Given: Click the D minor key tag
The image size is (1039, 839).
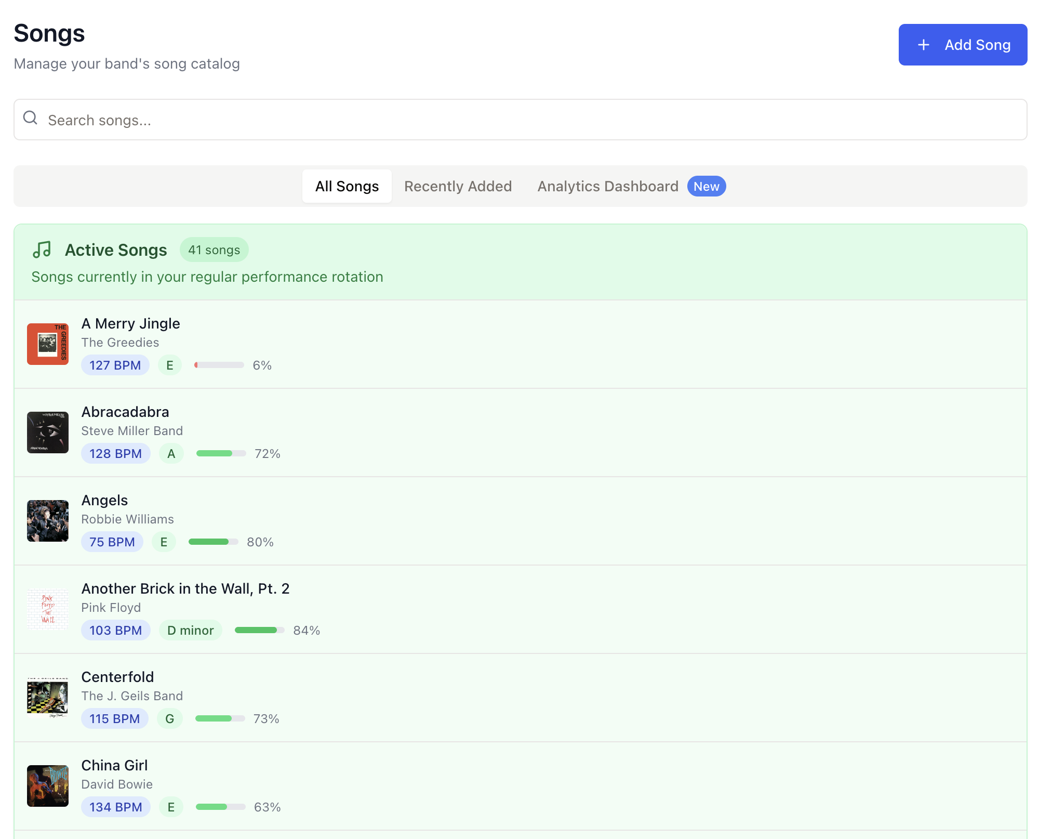Looking at the screenshot, I should click(x=191, y=630).
